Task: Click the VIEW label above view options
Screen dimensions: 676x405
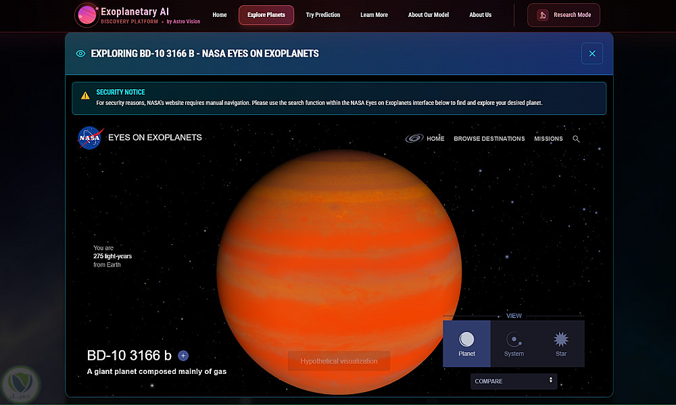Action: coord(514,316)
